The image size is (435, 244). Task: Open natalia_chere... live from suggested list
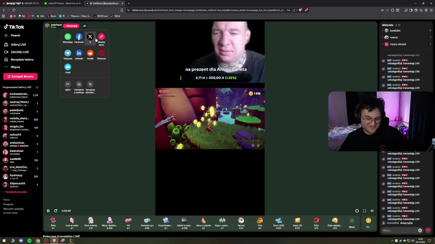pyautogui.click(x=20, y=120)
